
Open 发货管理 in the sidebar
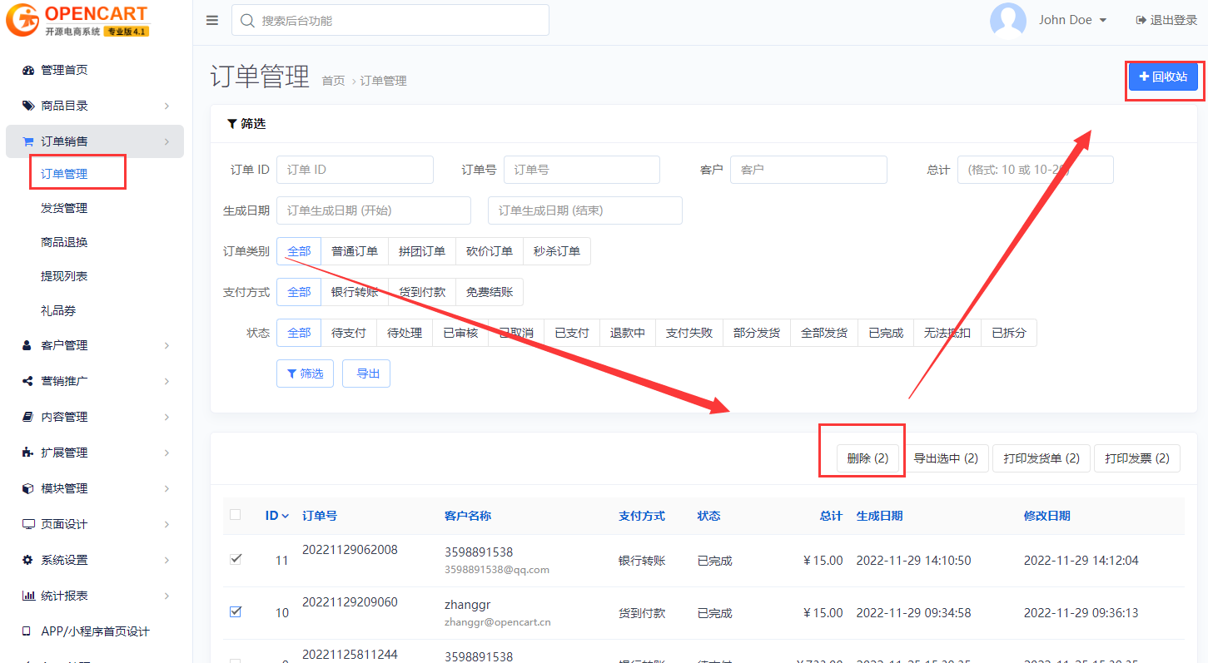pyautogui.click(x=64, y=208)
